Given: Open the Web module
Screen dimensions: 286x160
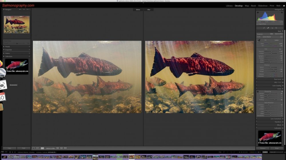Looking at the screenshot, I should (278, 6).
